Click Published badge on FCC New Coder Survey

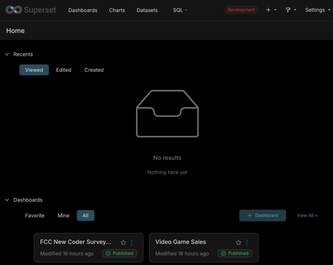(120, 253)
